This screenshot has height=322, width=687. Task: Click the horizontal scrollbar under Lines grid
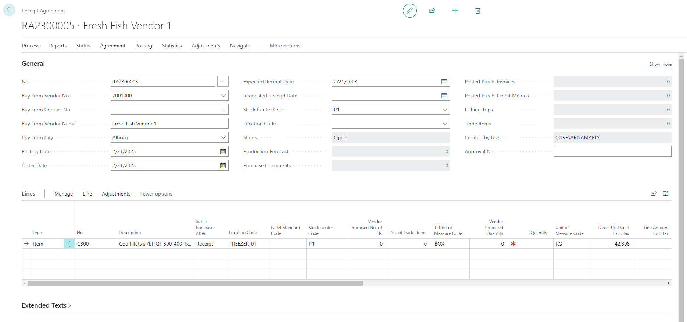tap(195, 283)
